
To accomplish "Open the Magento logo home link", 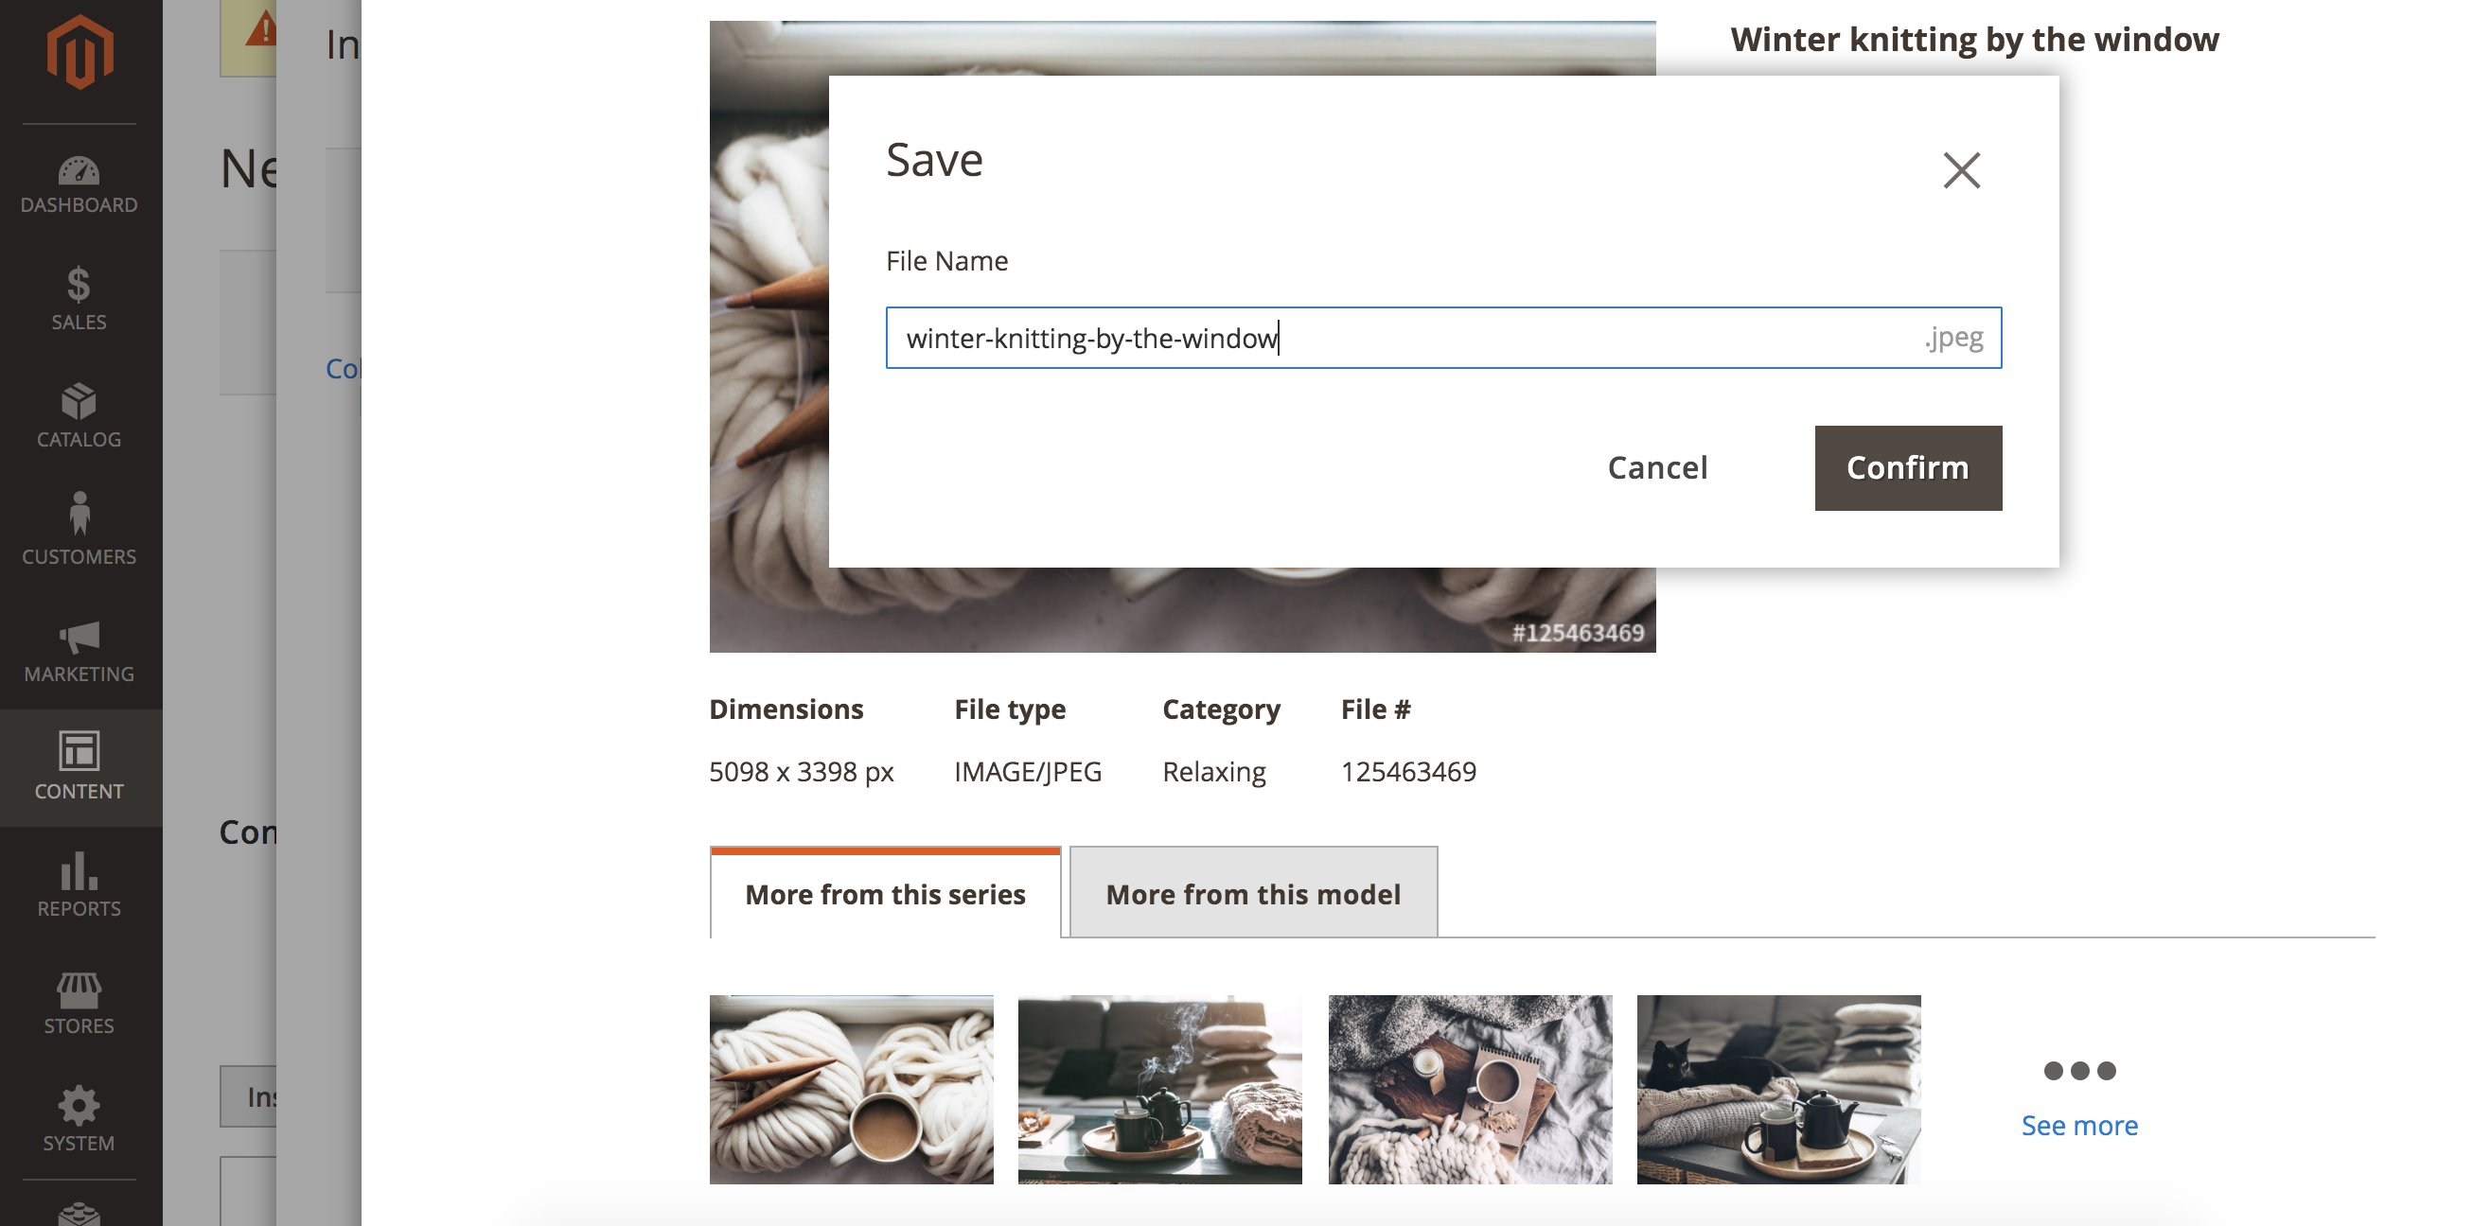I will point(79,52).
